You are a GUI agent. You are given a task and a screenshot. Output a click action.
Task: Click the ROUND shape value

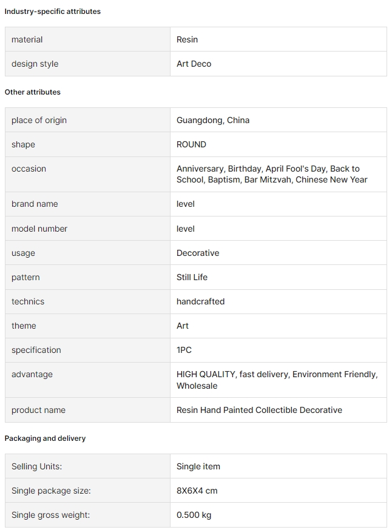point(191,145)
